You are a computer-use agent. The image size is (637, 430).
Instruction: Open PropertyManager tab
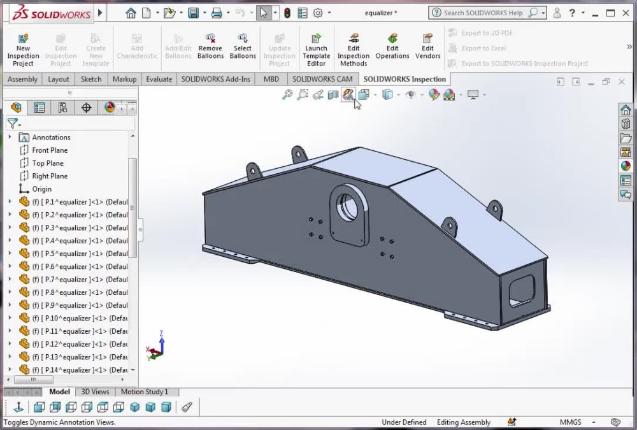[39, 107]
